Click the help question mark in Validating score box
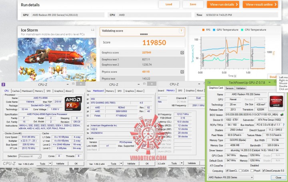 [x=181, y=31]
